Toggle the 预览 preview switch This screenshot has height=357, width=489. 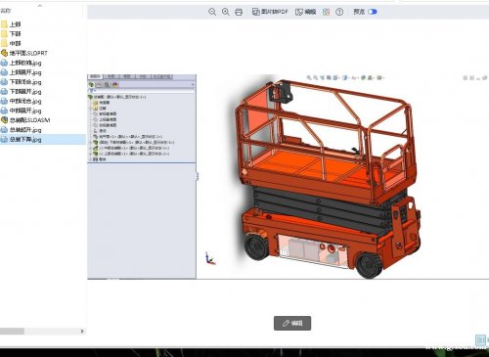pyautogui.click(x=373, y=12)
